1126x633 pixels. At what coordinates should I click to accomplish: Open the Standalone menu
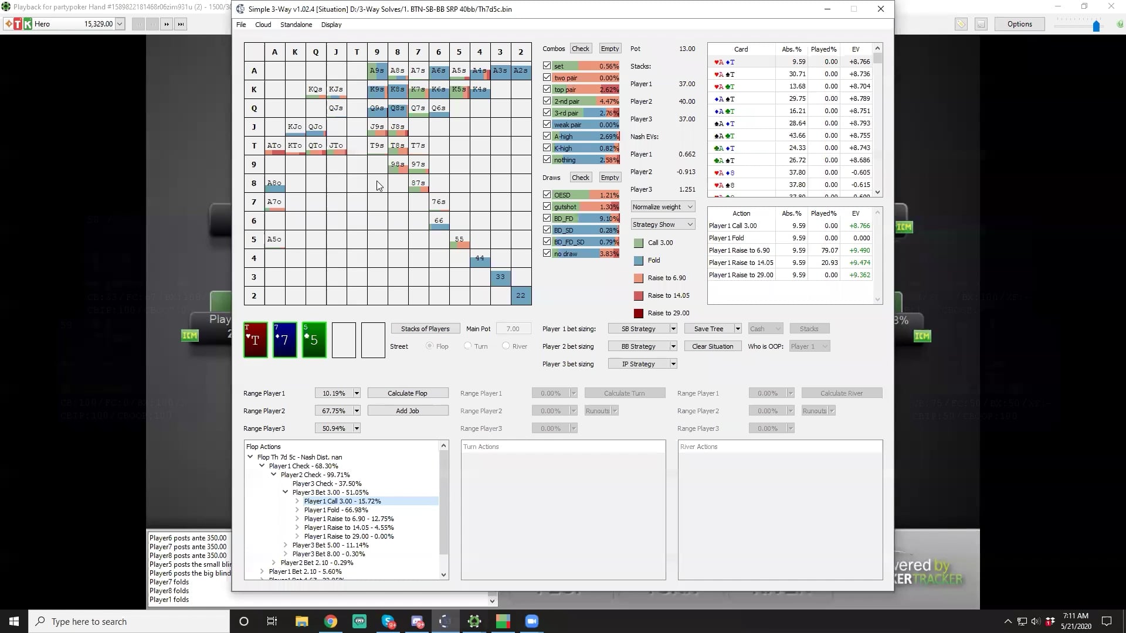[x=296, y=25]
